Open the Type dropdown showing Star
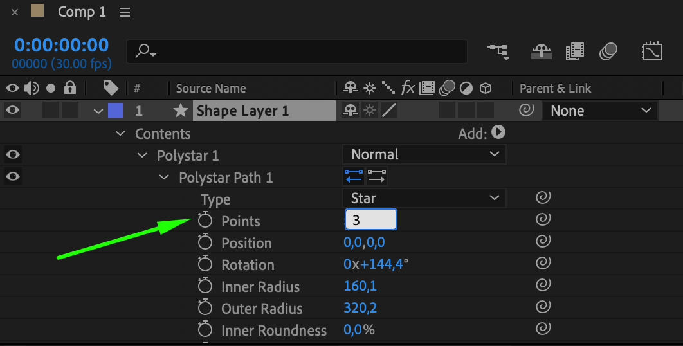This screenshot has height=346, width=683. click(424, 198)
